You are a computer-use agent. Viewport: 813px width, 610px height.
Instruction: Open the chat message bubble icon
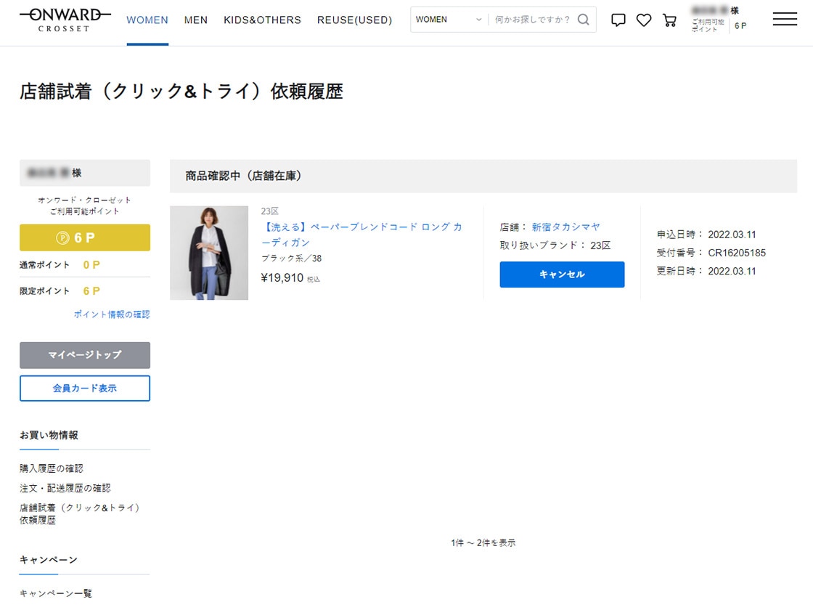[618, 20]
